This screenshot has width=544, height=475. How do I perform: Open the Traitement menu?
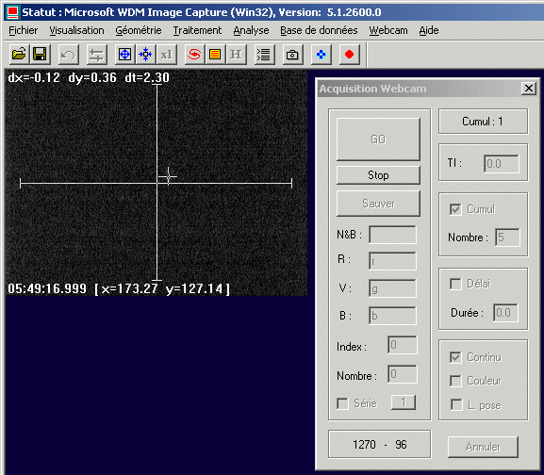197,30
